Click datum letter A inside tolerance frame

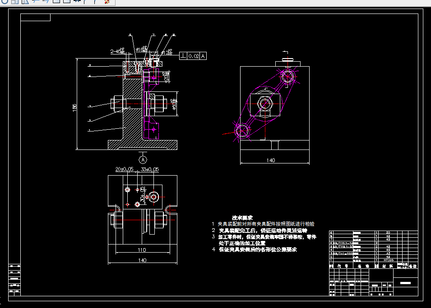pos(203,56)
